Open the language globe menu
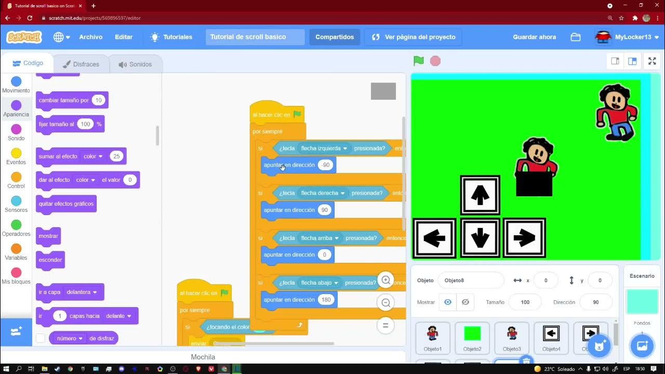 tap(62, 37)
